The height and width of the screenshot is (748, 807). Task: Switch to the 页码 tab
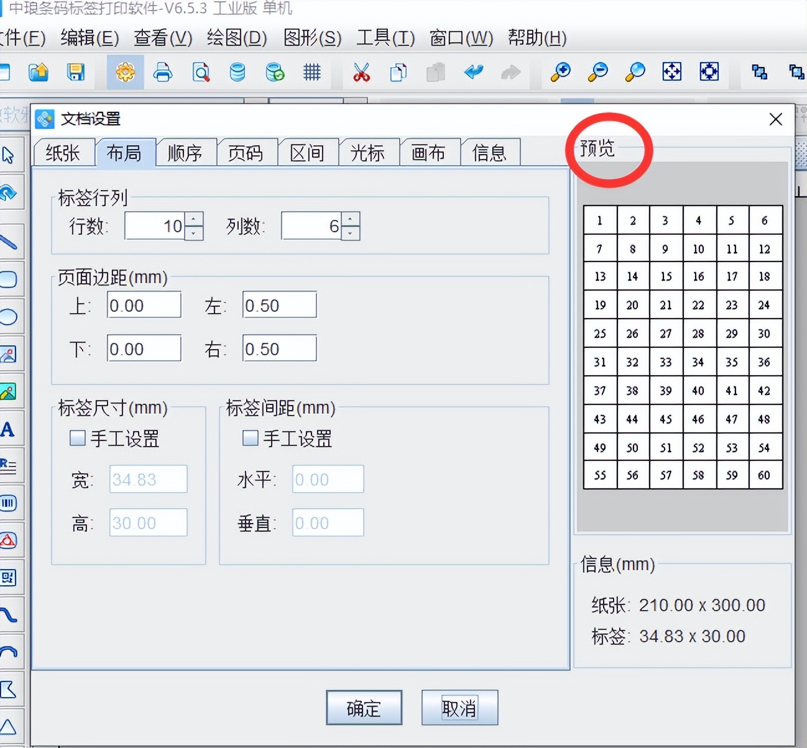(x=246, y=153)
